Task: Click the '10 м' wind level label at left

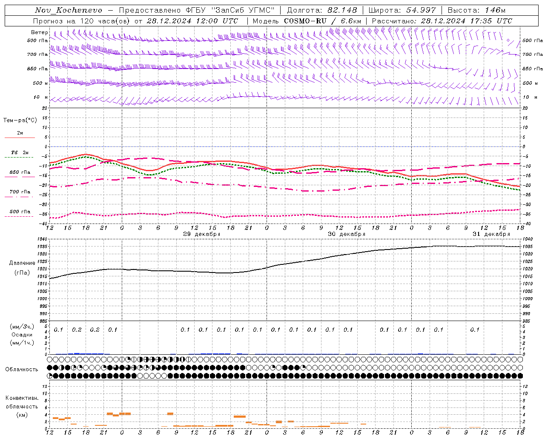Action: tap(40, 97)
